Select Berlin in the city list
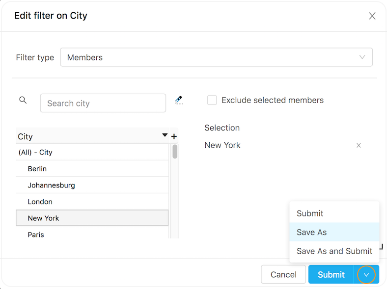Screen dimensions: 387x289 37,169
